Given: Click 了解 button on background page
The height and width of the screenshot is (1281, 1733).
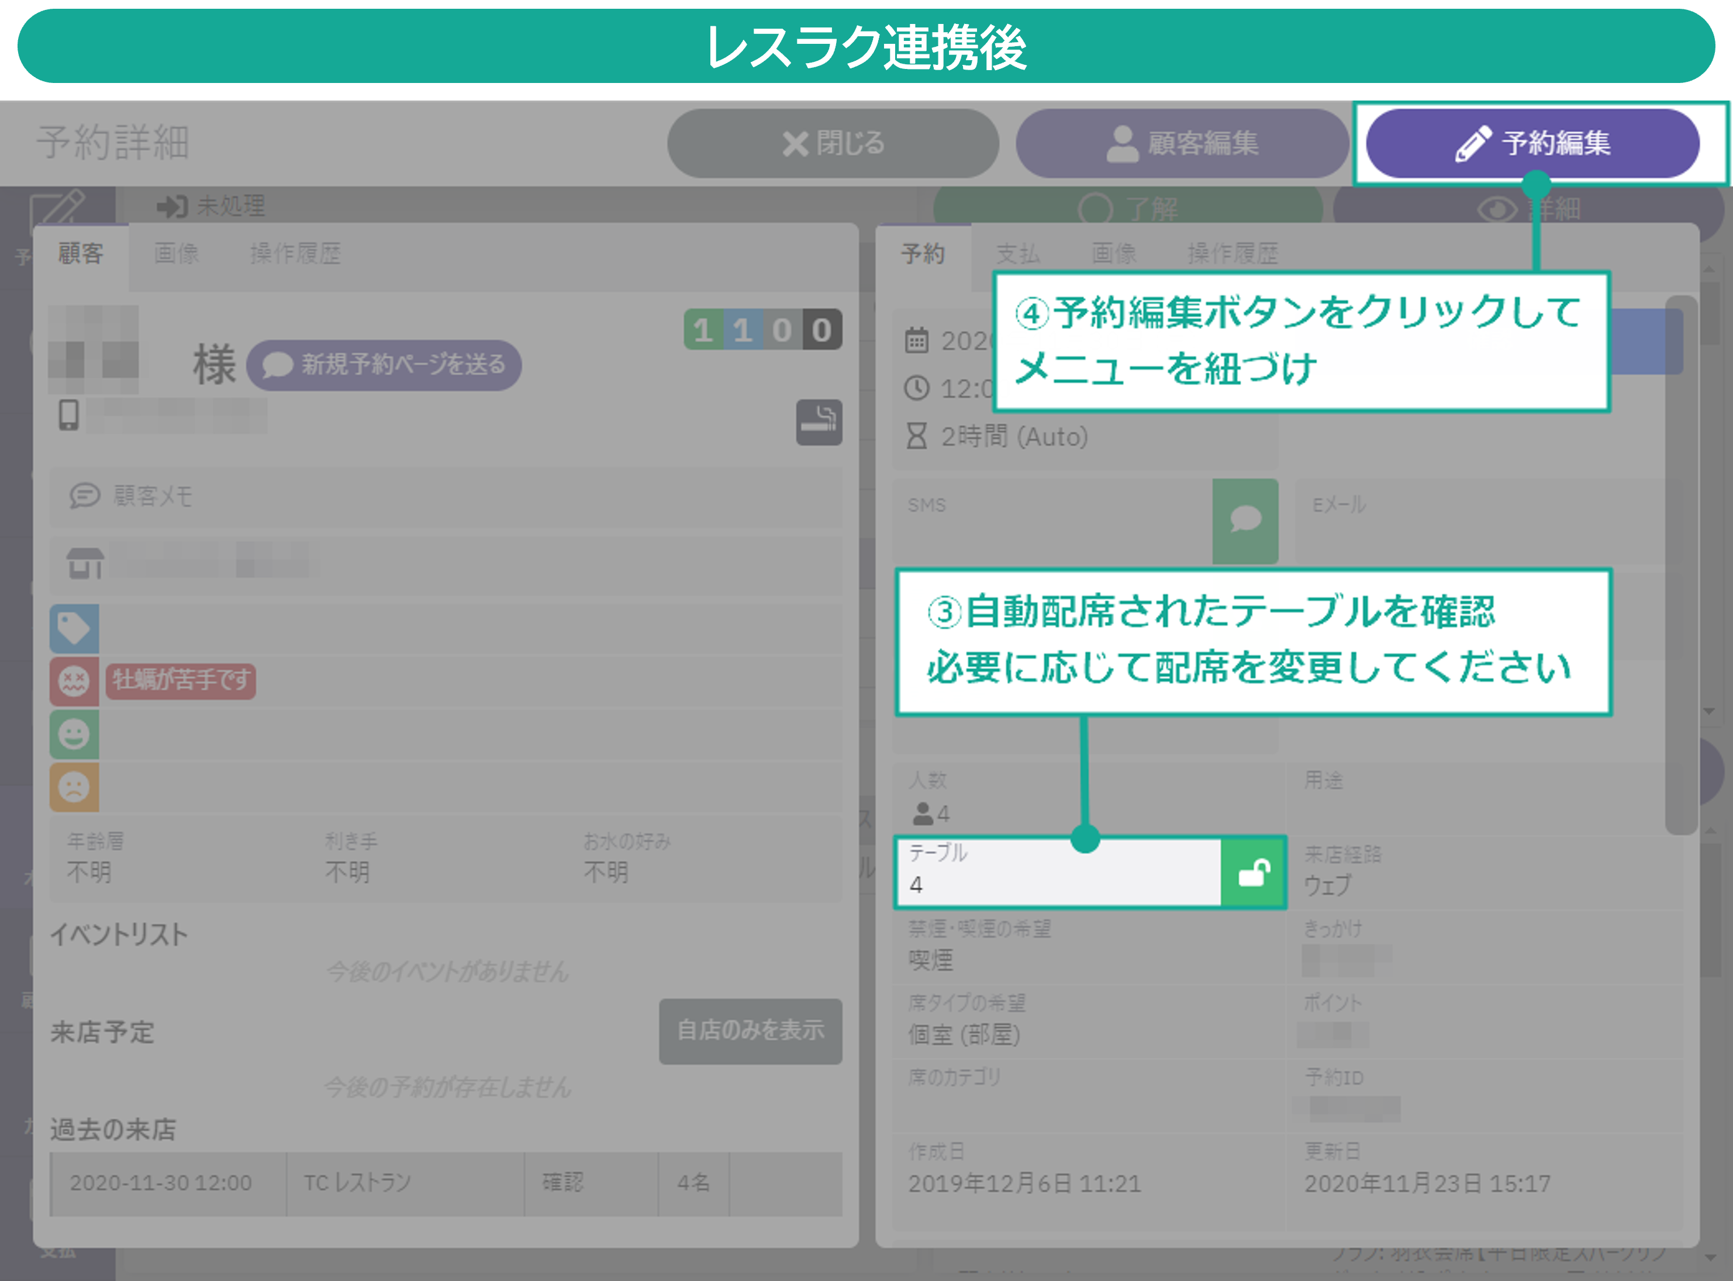Looking at the screenshot, I should click(x=1128, y=208).
